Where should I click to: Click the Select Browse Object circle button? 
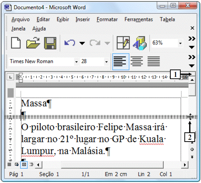coord(192,149)
